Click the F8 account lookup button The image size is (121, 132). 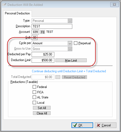tap(43, 32)
